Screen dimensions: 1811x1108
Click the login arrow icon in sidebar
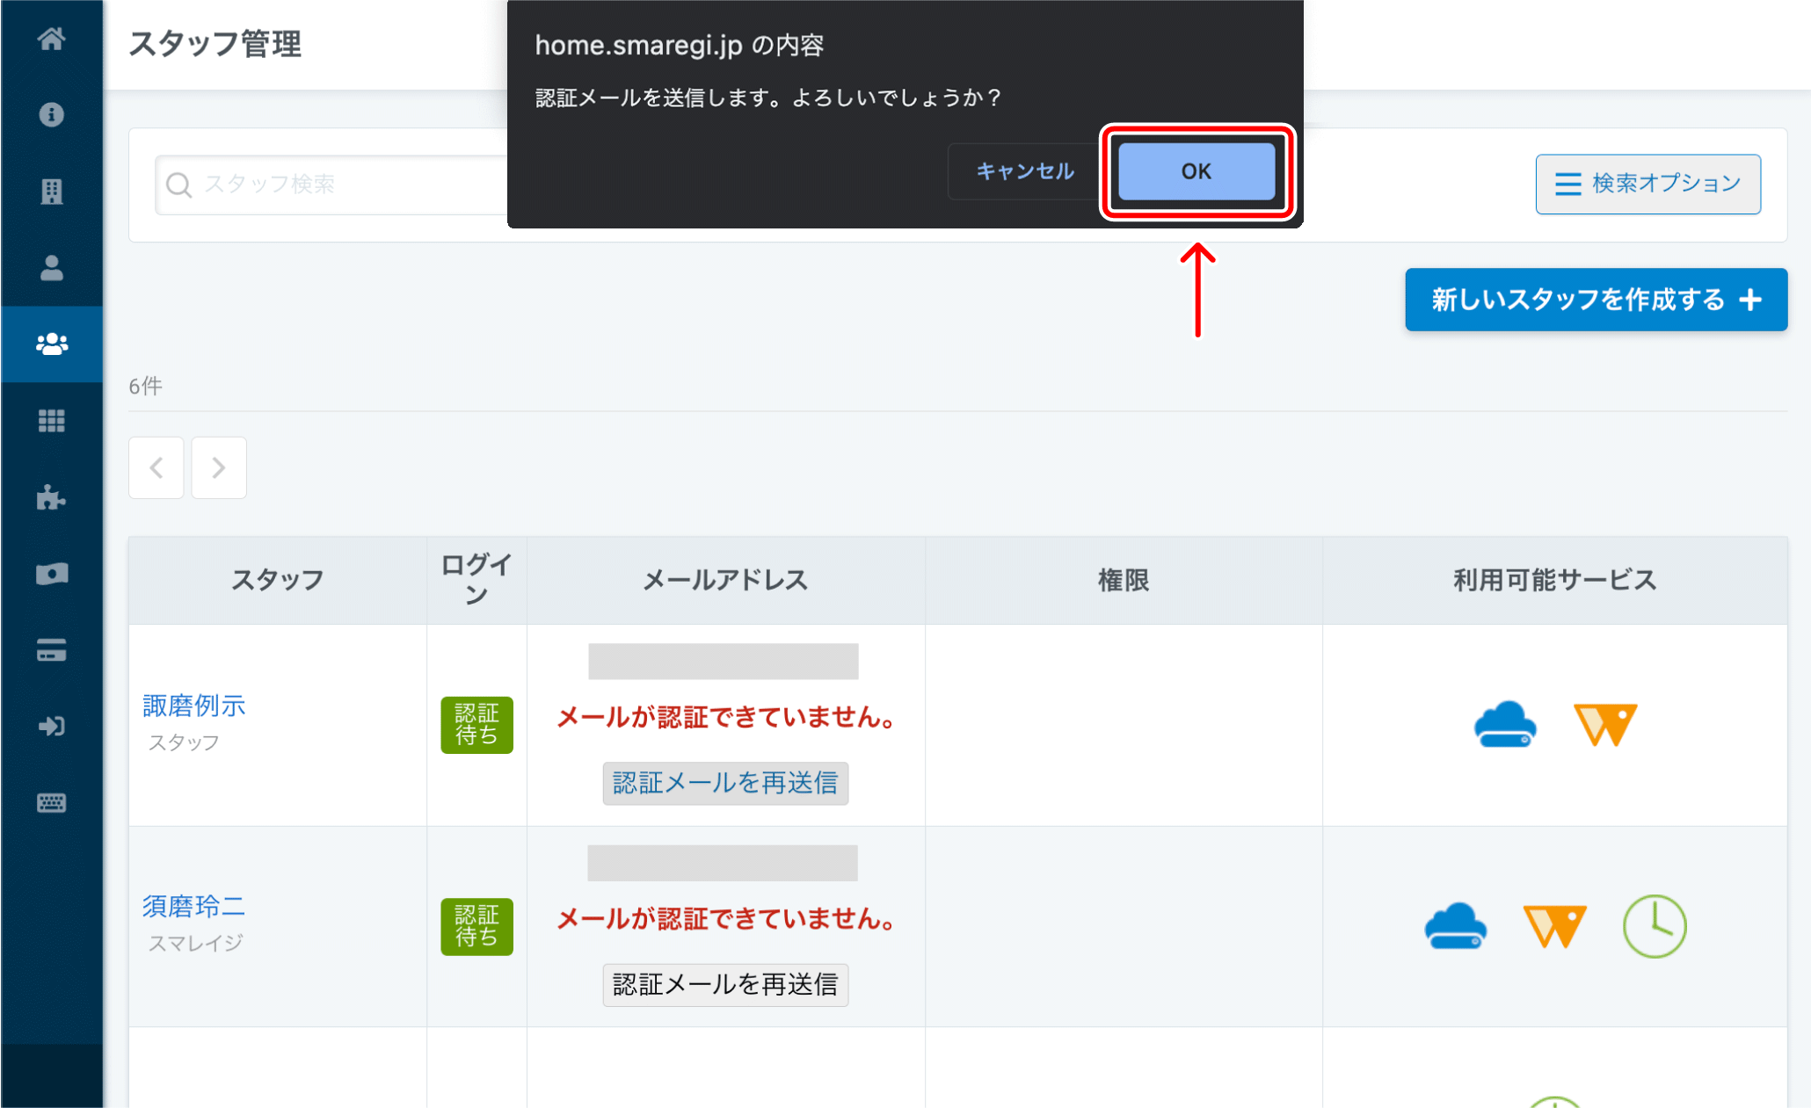click(51, 727)
